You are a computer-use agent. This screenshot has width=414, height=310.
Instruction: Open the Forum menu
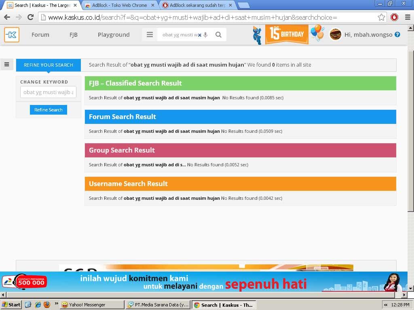(x=40, y=35)
